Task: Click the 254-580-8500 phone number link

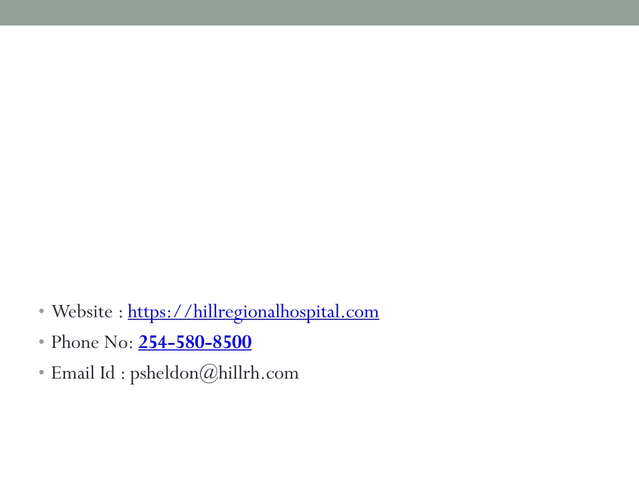Action: pos(195,342)
